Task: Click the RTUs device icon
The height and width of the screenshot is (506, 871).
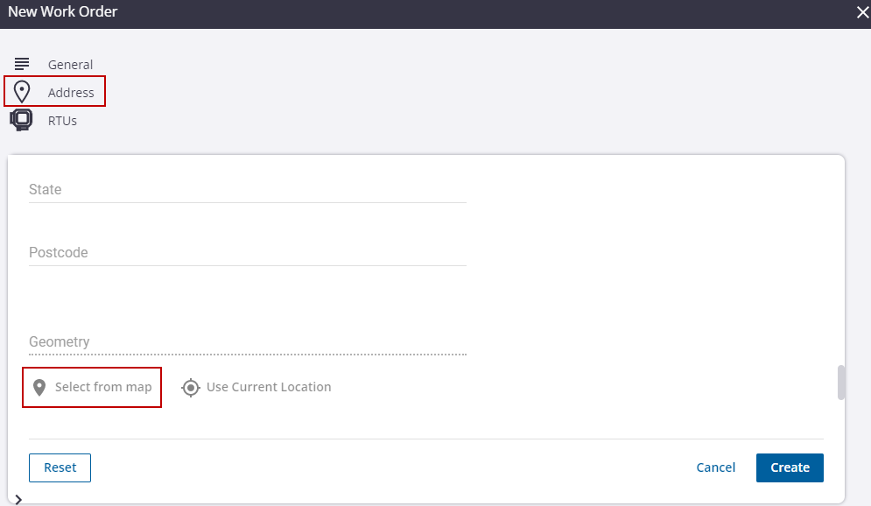Action: click(21, 120)
